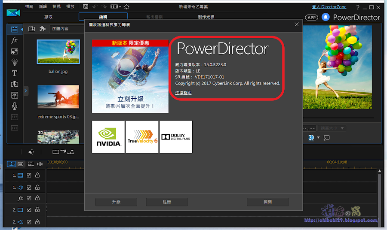
Task: Click the redo arrow
Action: (x=104, y=6)
